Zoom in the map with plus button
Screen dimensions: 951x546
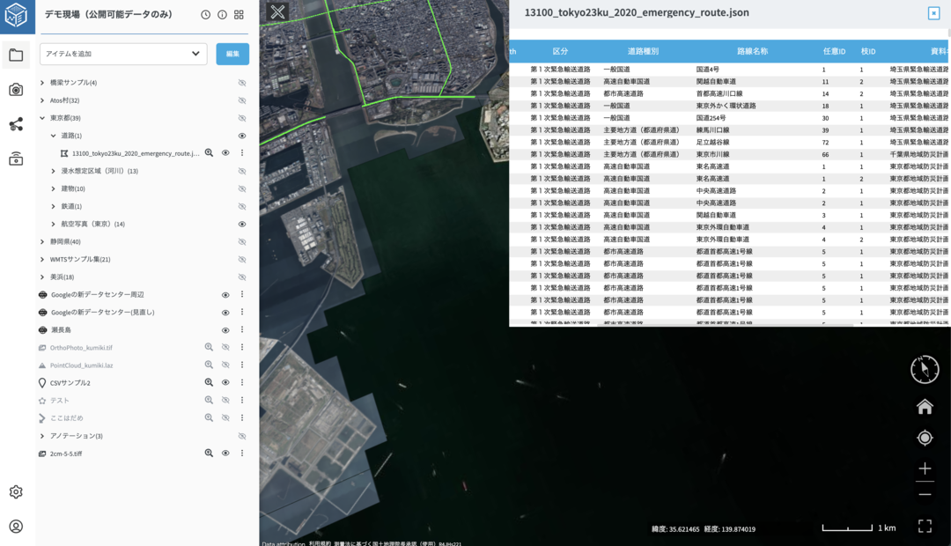click(925, 469)
